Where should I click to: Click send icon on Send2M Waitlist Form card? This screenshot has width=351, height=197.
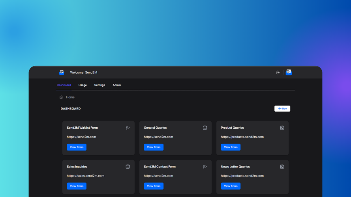(128, 128)
